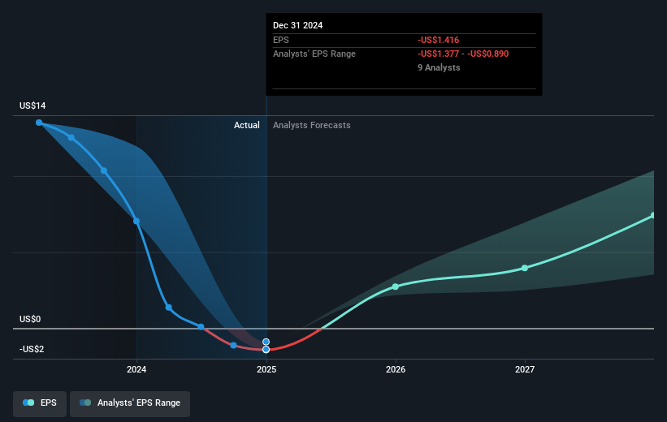Click the 2027 x-axis label
The height and width of the screenshot is (422, 667).
pyautogui.click(x=525, y=369)
